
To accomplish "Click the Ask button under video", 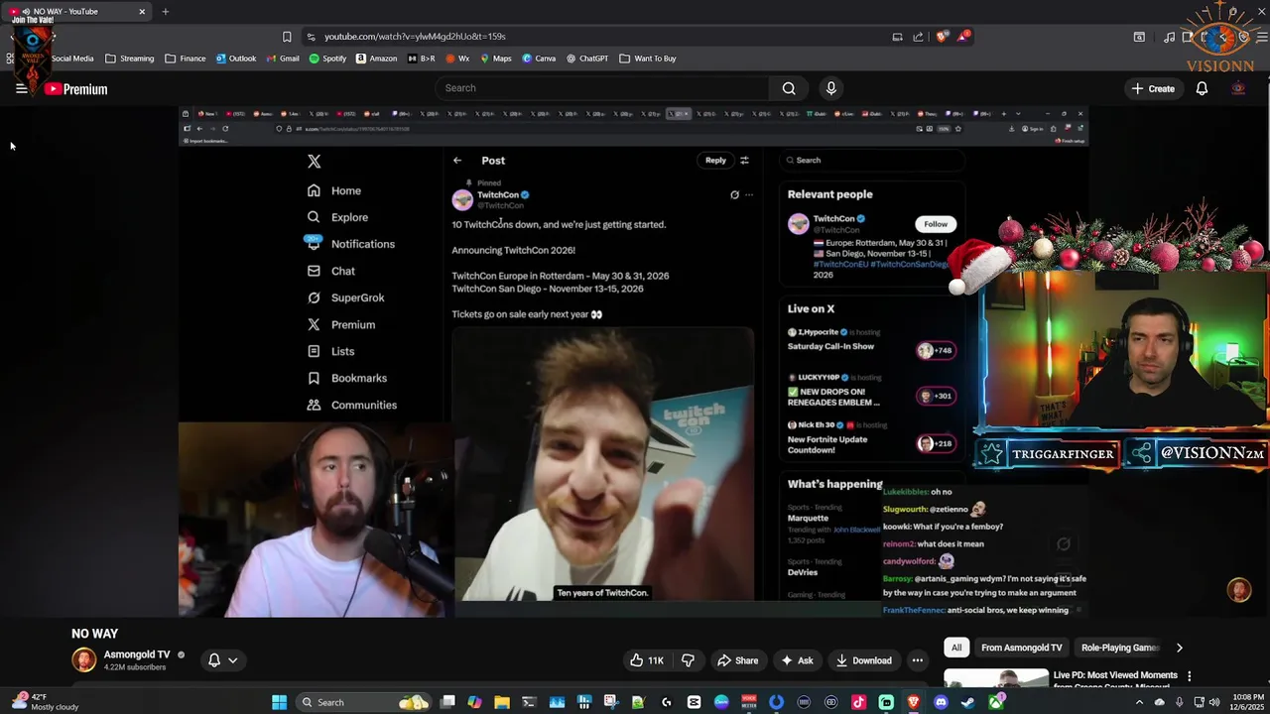I will (797, 660).
